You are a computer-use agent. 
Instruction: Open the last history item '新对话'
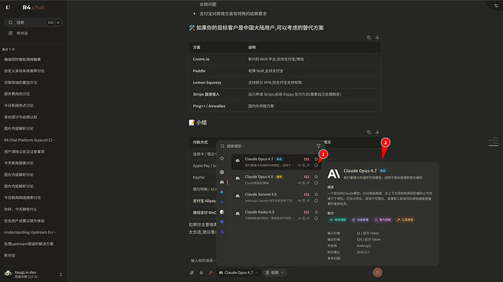[9, 255]
